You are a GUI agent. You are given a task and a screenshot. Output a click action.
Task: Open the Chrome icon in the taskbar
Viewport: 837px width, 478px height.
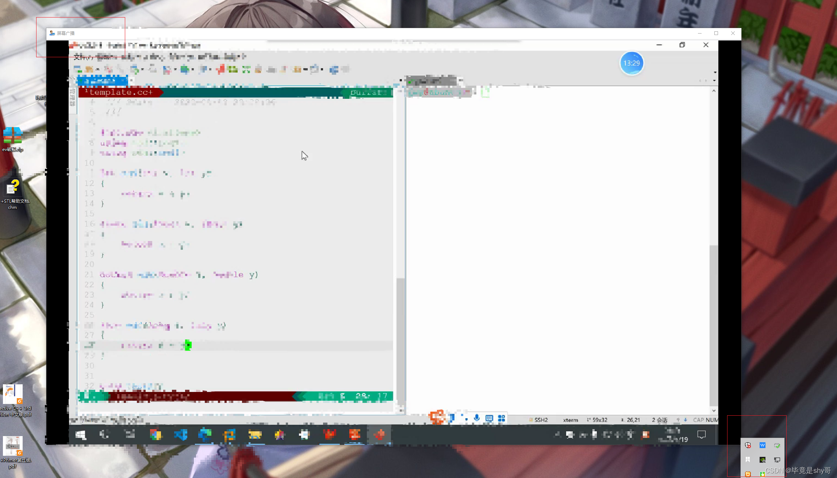[x=156, y=435]
